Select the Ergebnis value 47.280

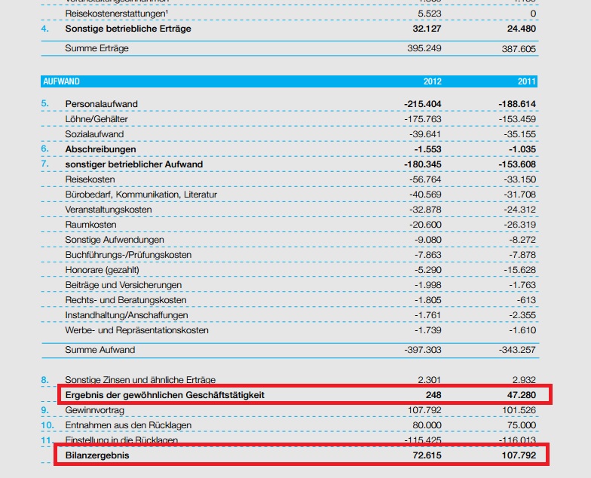[x=522, y=395]
